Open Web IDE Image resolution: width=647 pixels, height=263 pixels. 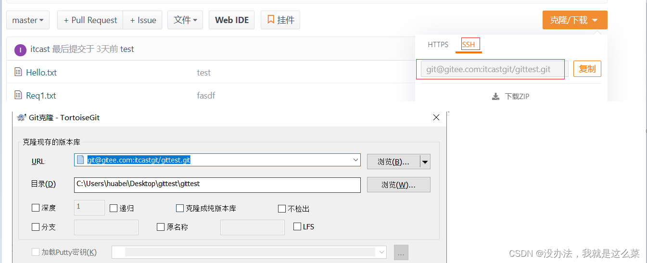pos(232,20)
